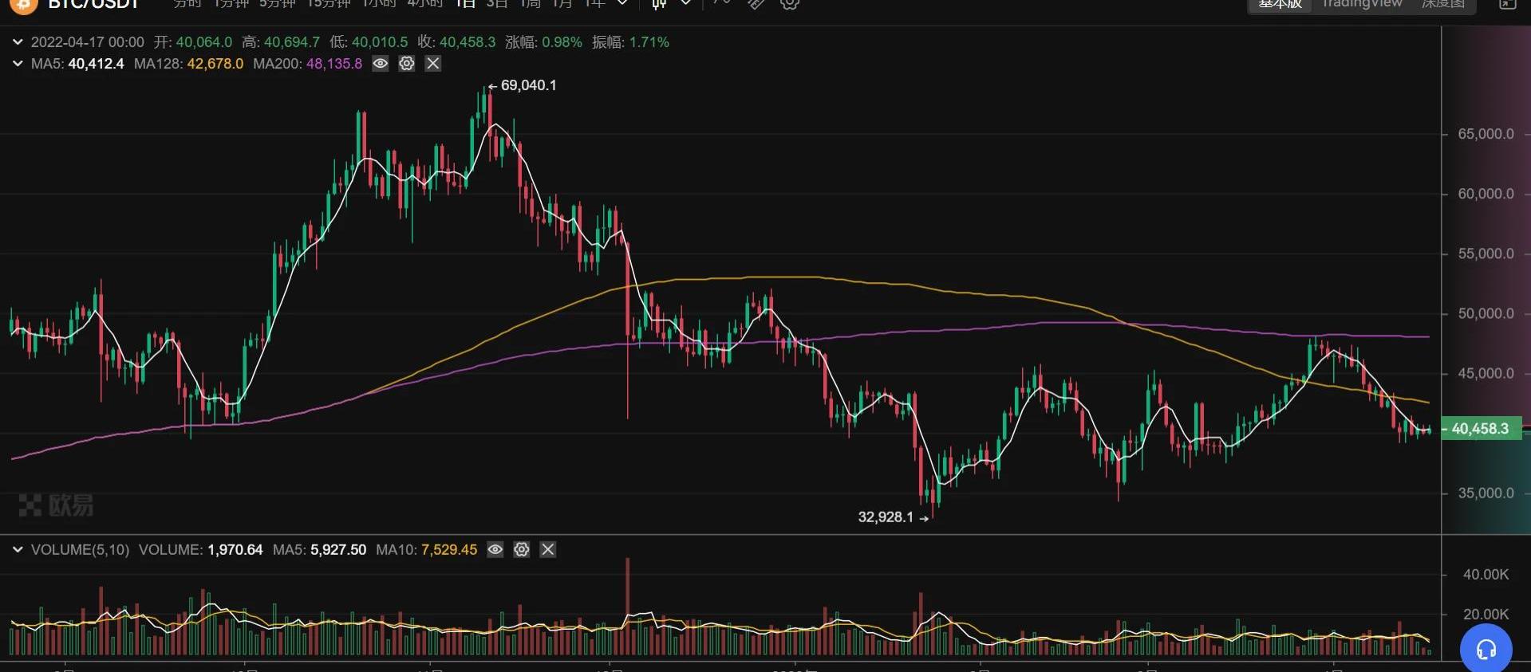Click the 40,458.3 current price label
Image resolution: width=1531 pixels, height=672 pixels.
coord(1480,429)
